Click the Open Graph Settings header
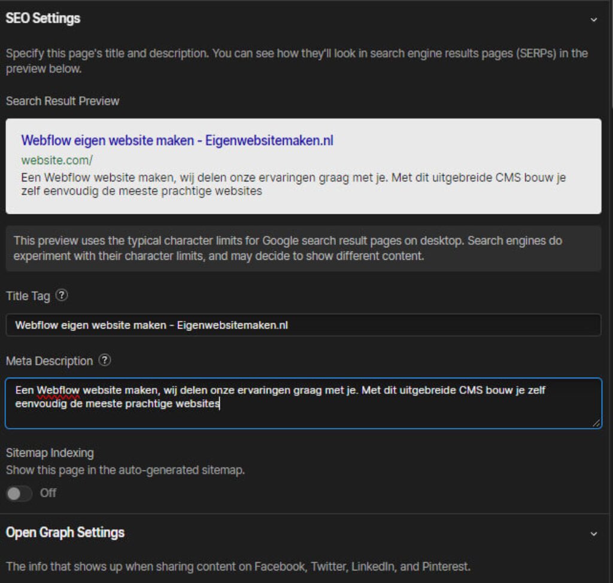Screen dimensions: 613x583 [66, 533]
